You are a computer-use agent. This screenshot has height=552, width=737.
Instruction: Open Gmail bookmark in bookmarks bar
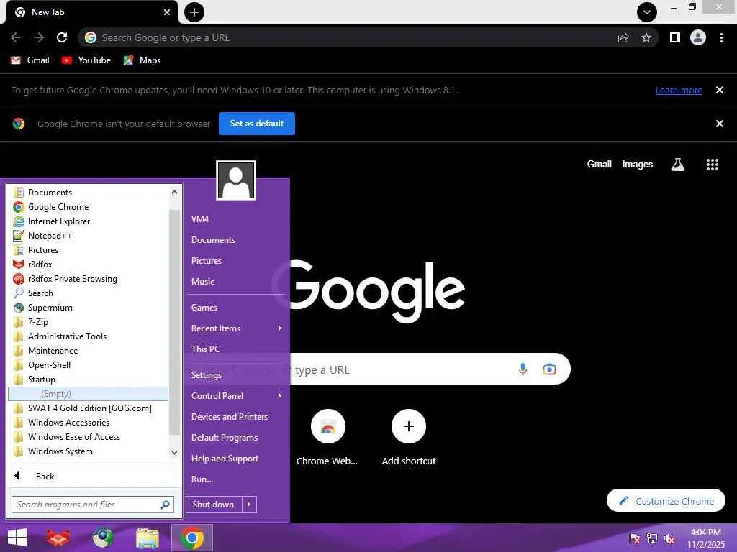(30, 60)
